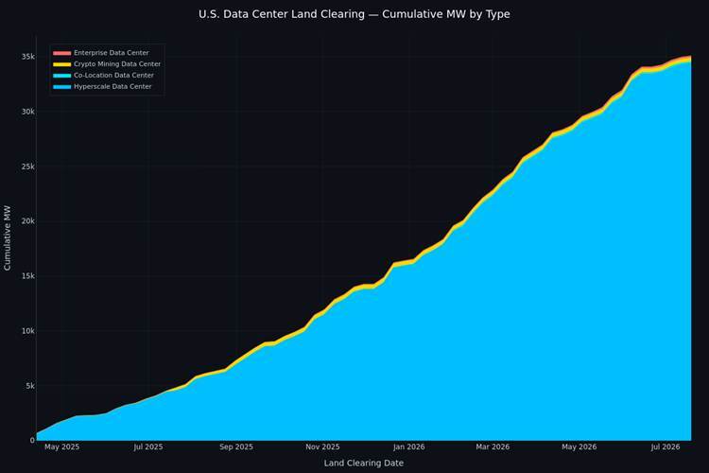This screenshot has width=709, height=473.
Task: Click the 10k y-axis tick label
Action: pos(28,331)
